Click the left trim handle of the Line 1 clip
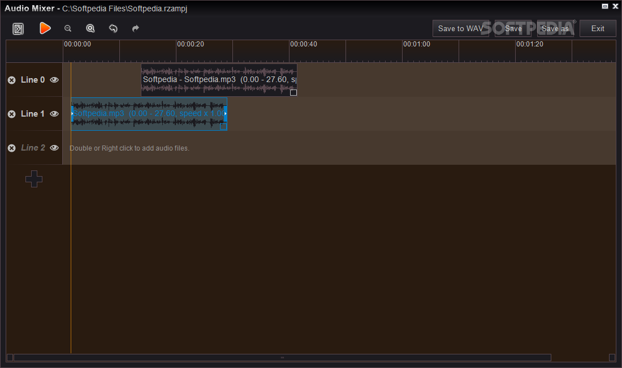The height and width of the screenshot is (368, 622). pyautogui.click(x=72, y=114)
